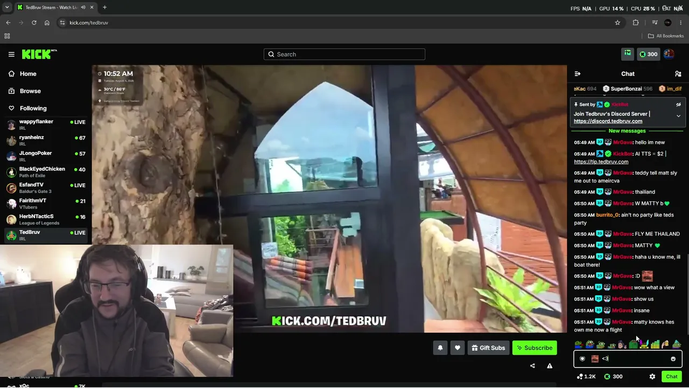Click the channel points 1.2K icon
The height and width of the screenshot is (388, 689).
pyautogui.click(x=586, y=377)
